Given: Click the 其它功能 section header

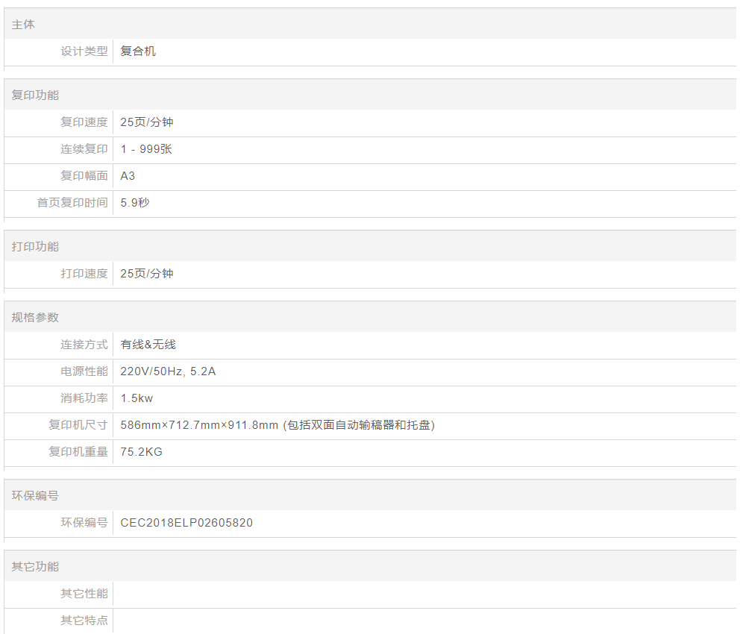Looking at the screenshot, I should click(x=35, y=567).
